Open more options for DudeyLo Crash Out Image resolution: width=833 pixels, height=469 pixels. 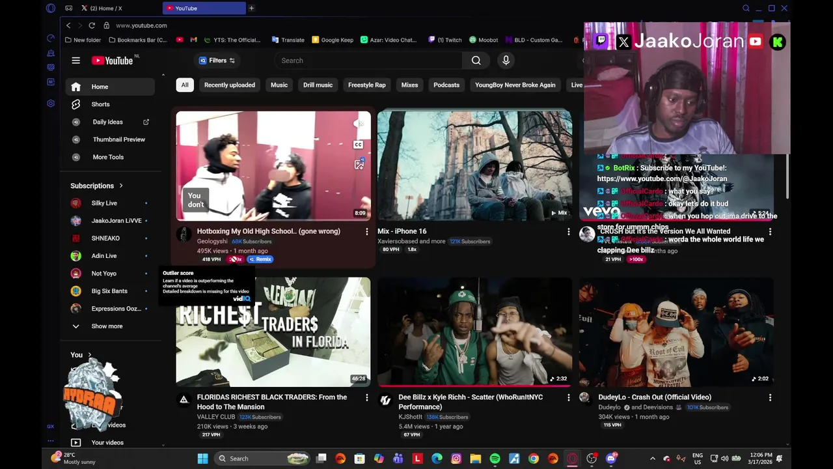[770, 397]
